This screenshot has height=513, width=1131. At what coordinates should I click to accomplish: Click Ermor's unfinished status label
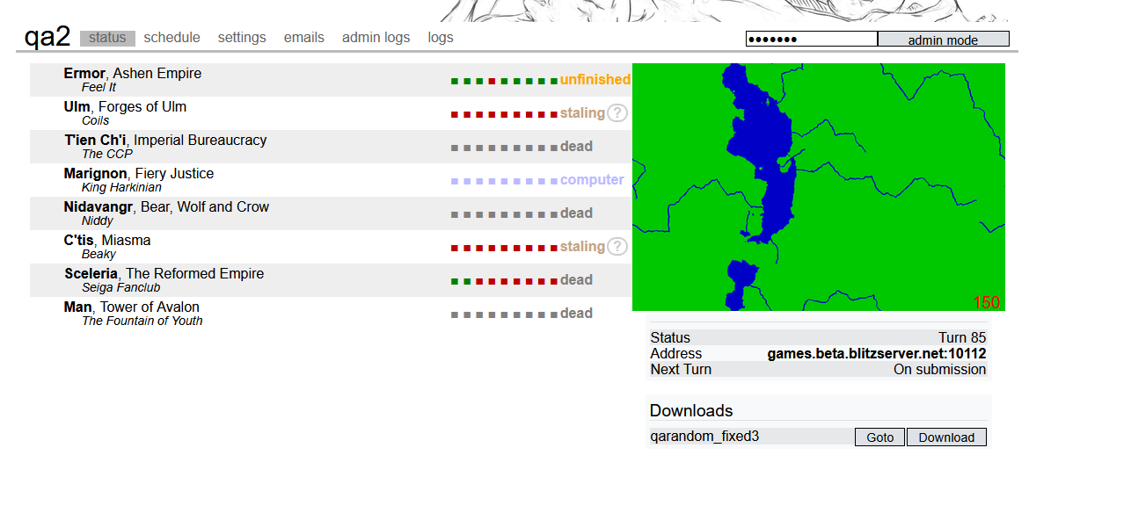tap(595, 80)
